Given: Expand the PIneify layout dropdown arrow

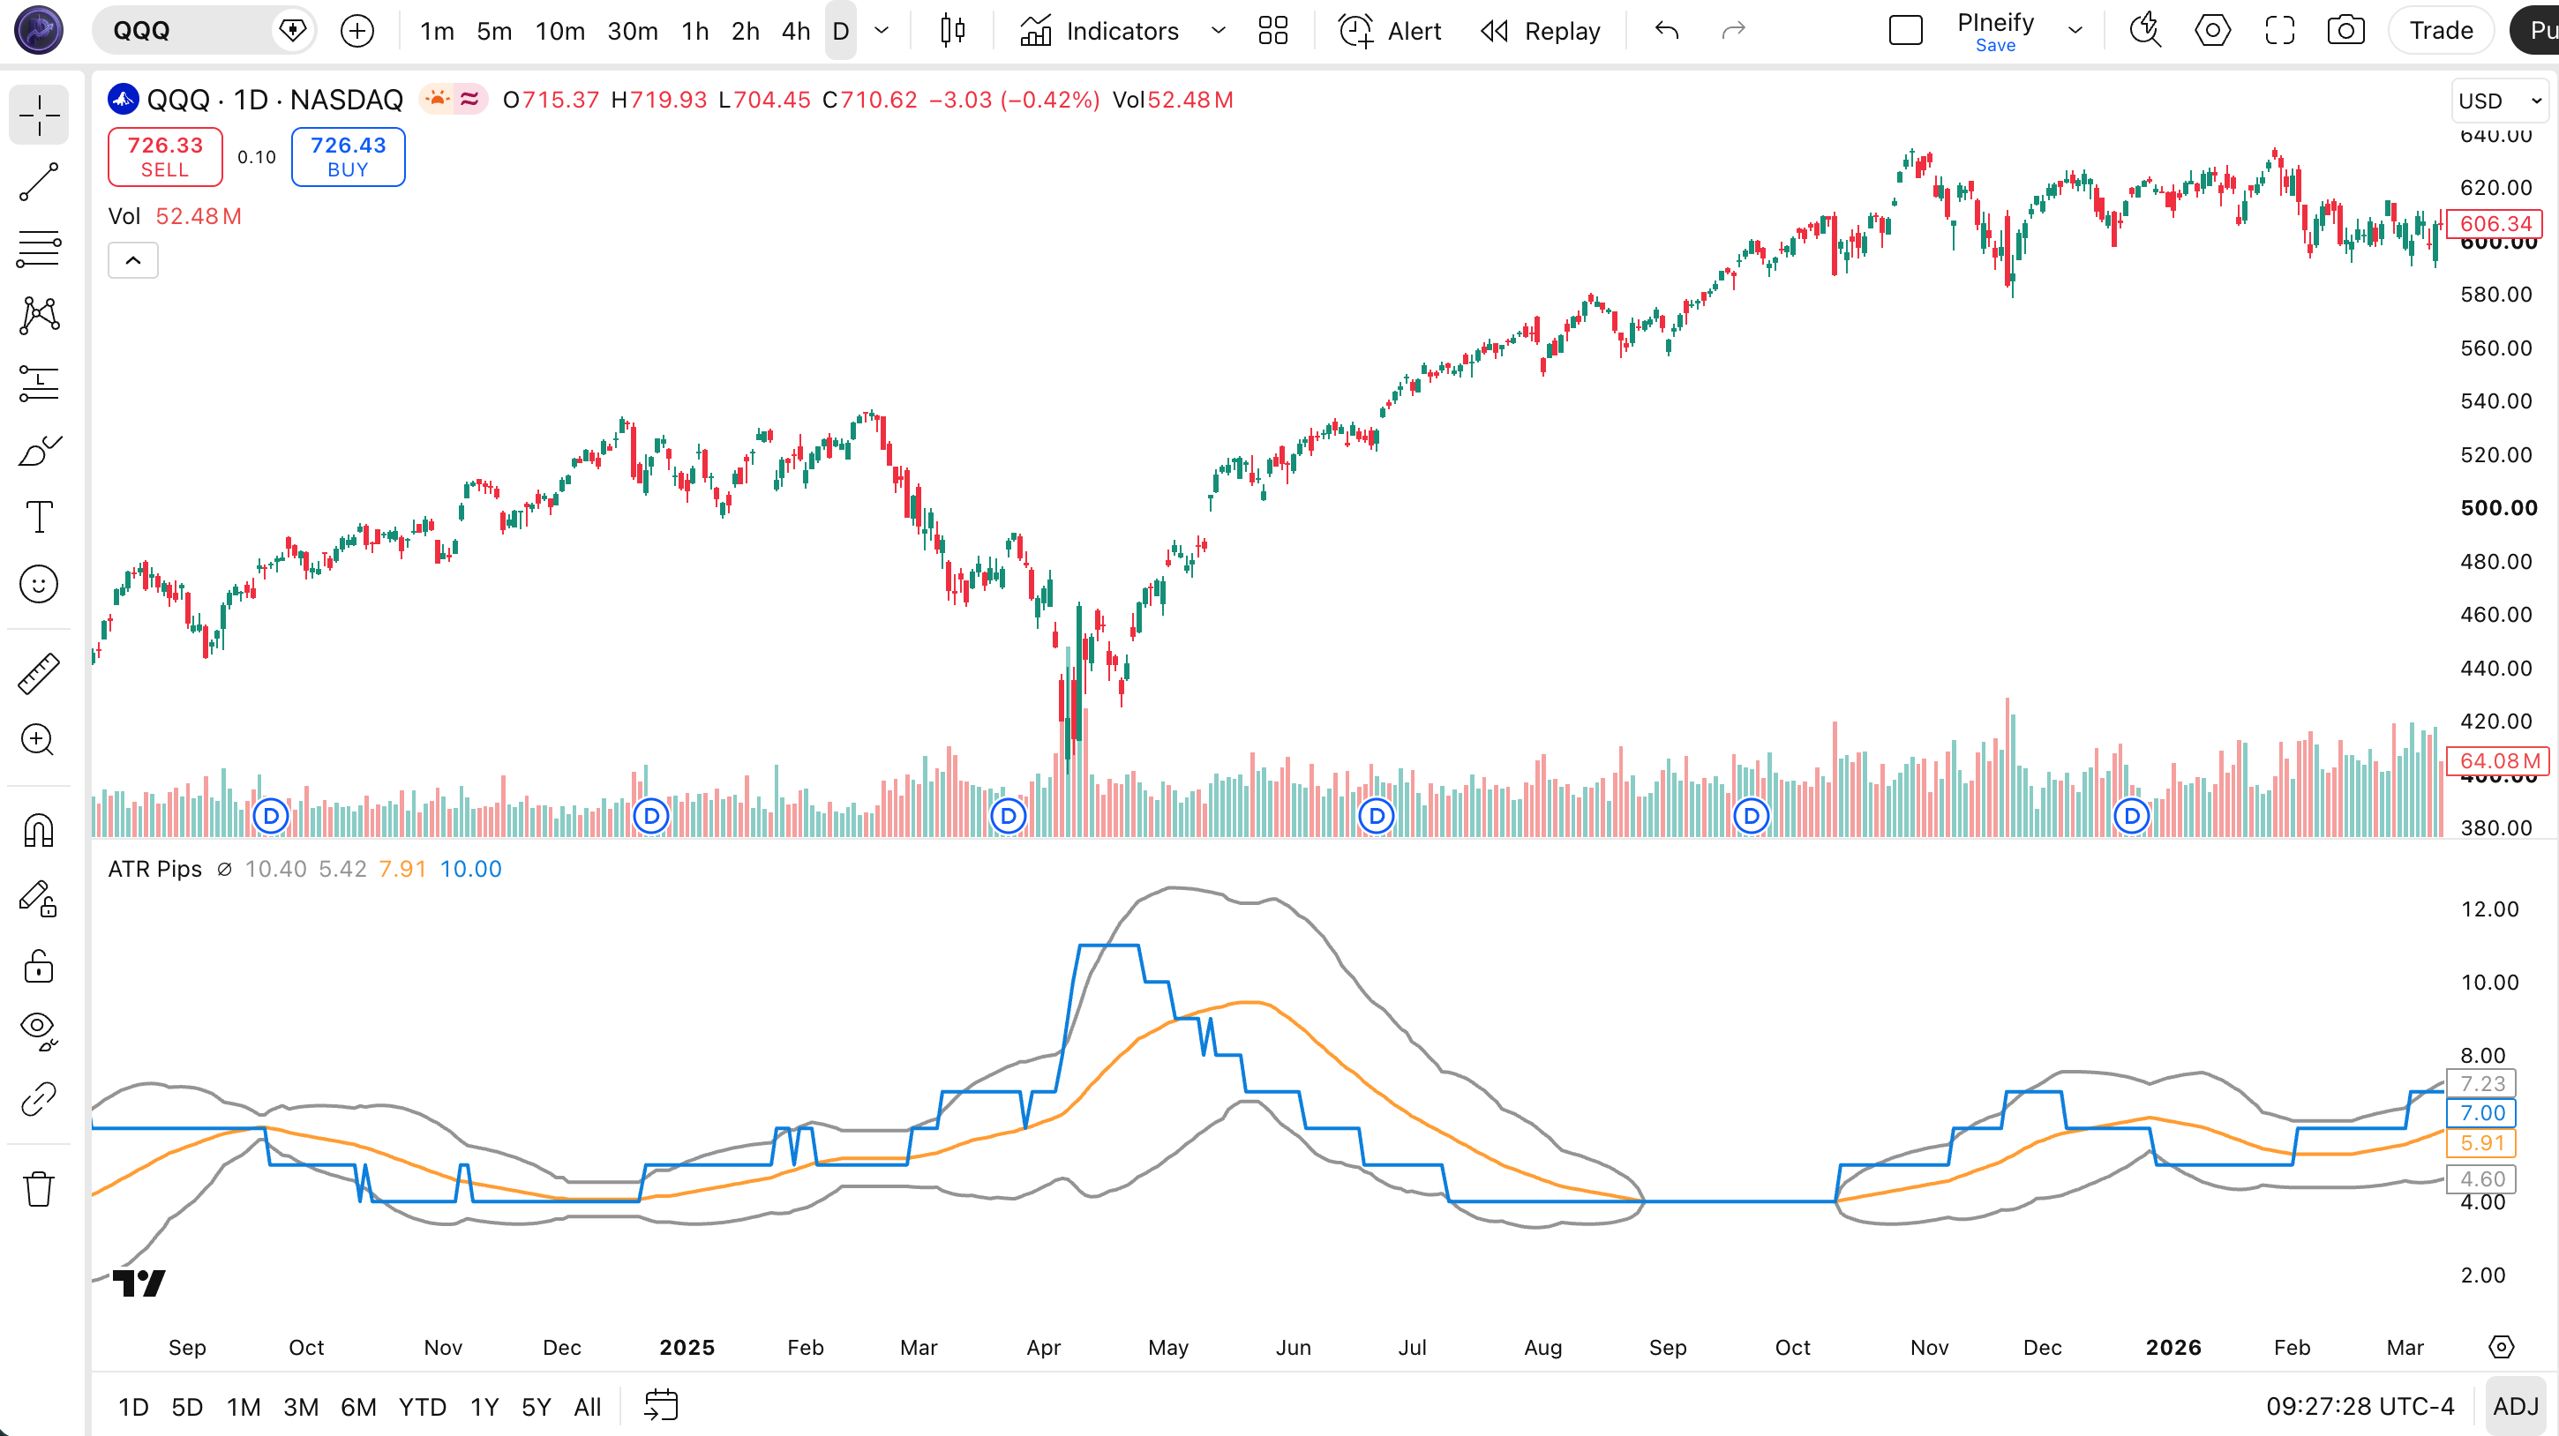Looking at the screenshot, I should point(2075,31).
